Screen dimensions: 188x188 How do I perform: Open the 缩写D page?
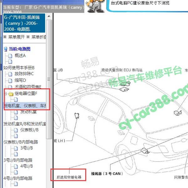tap(20, 80)
